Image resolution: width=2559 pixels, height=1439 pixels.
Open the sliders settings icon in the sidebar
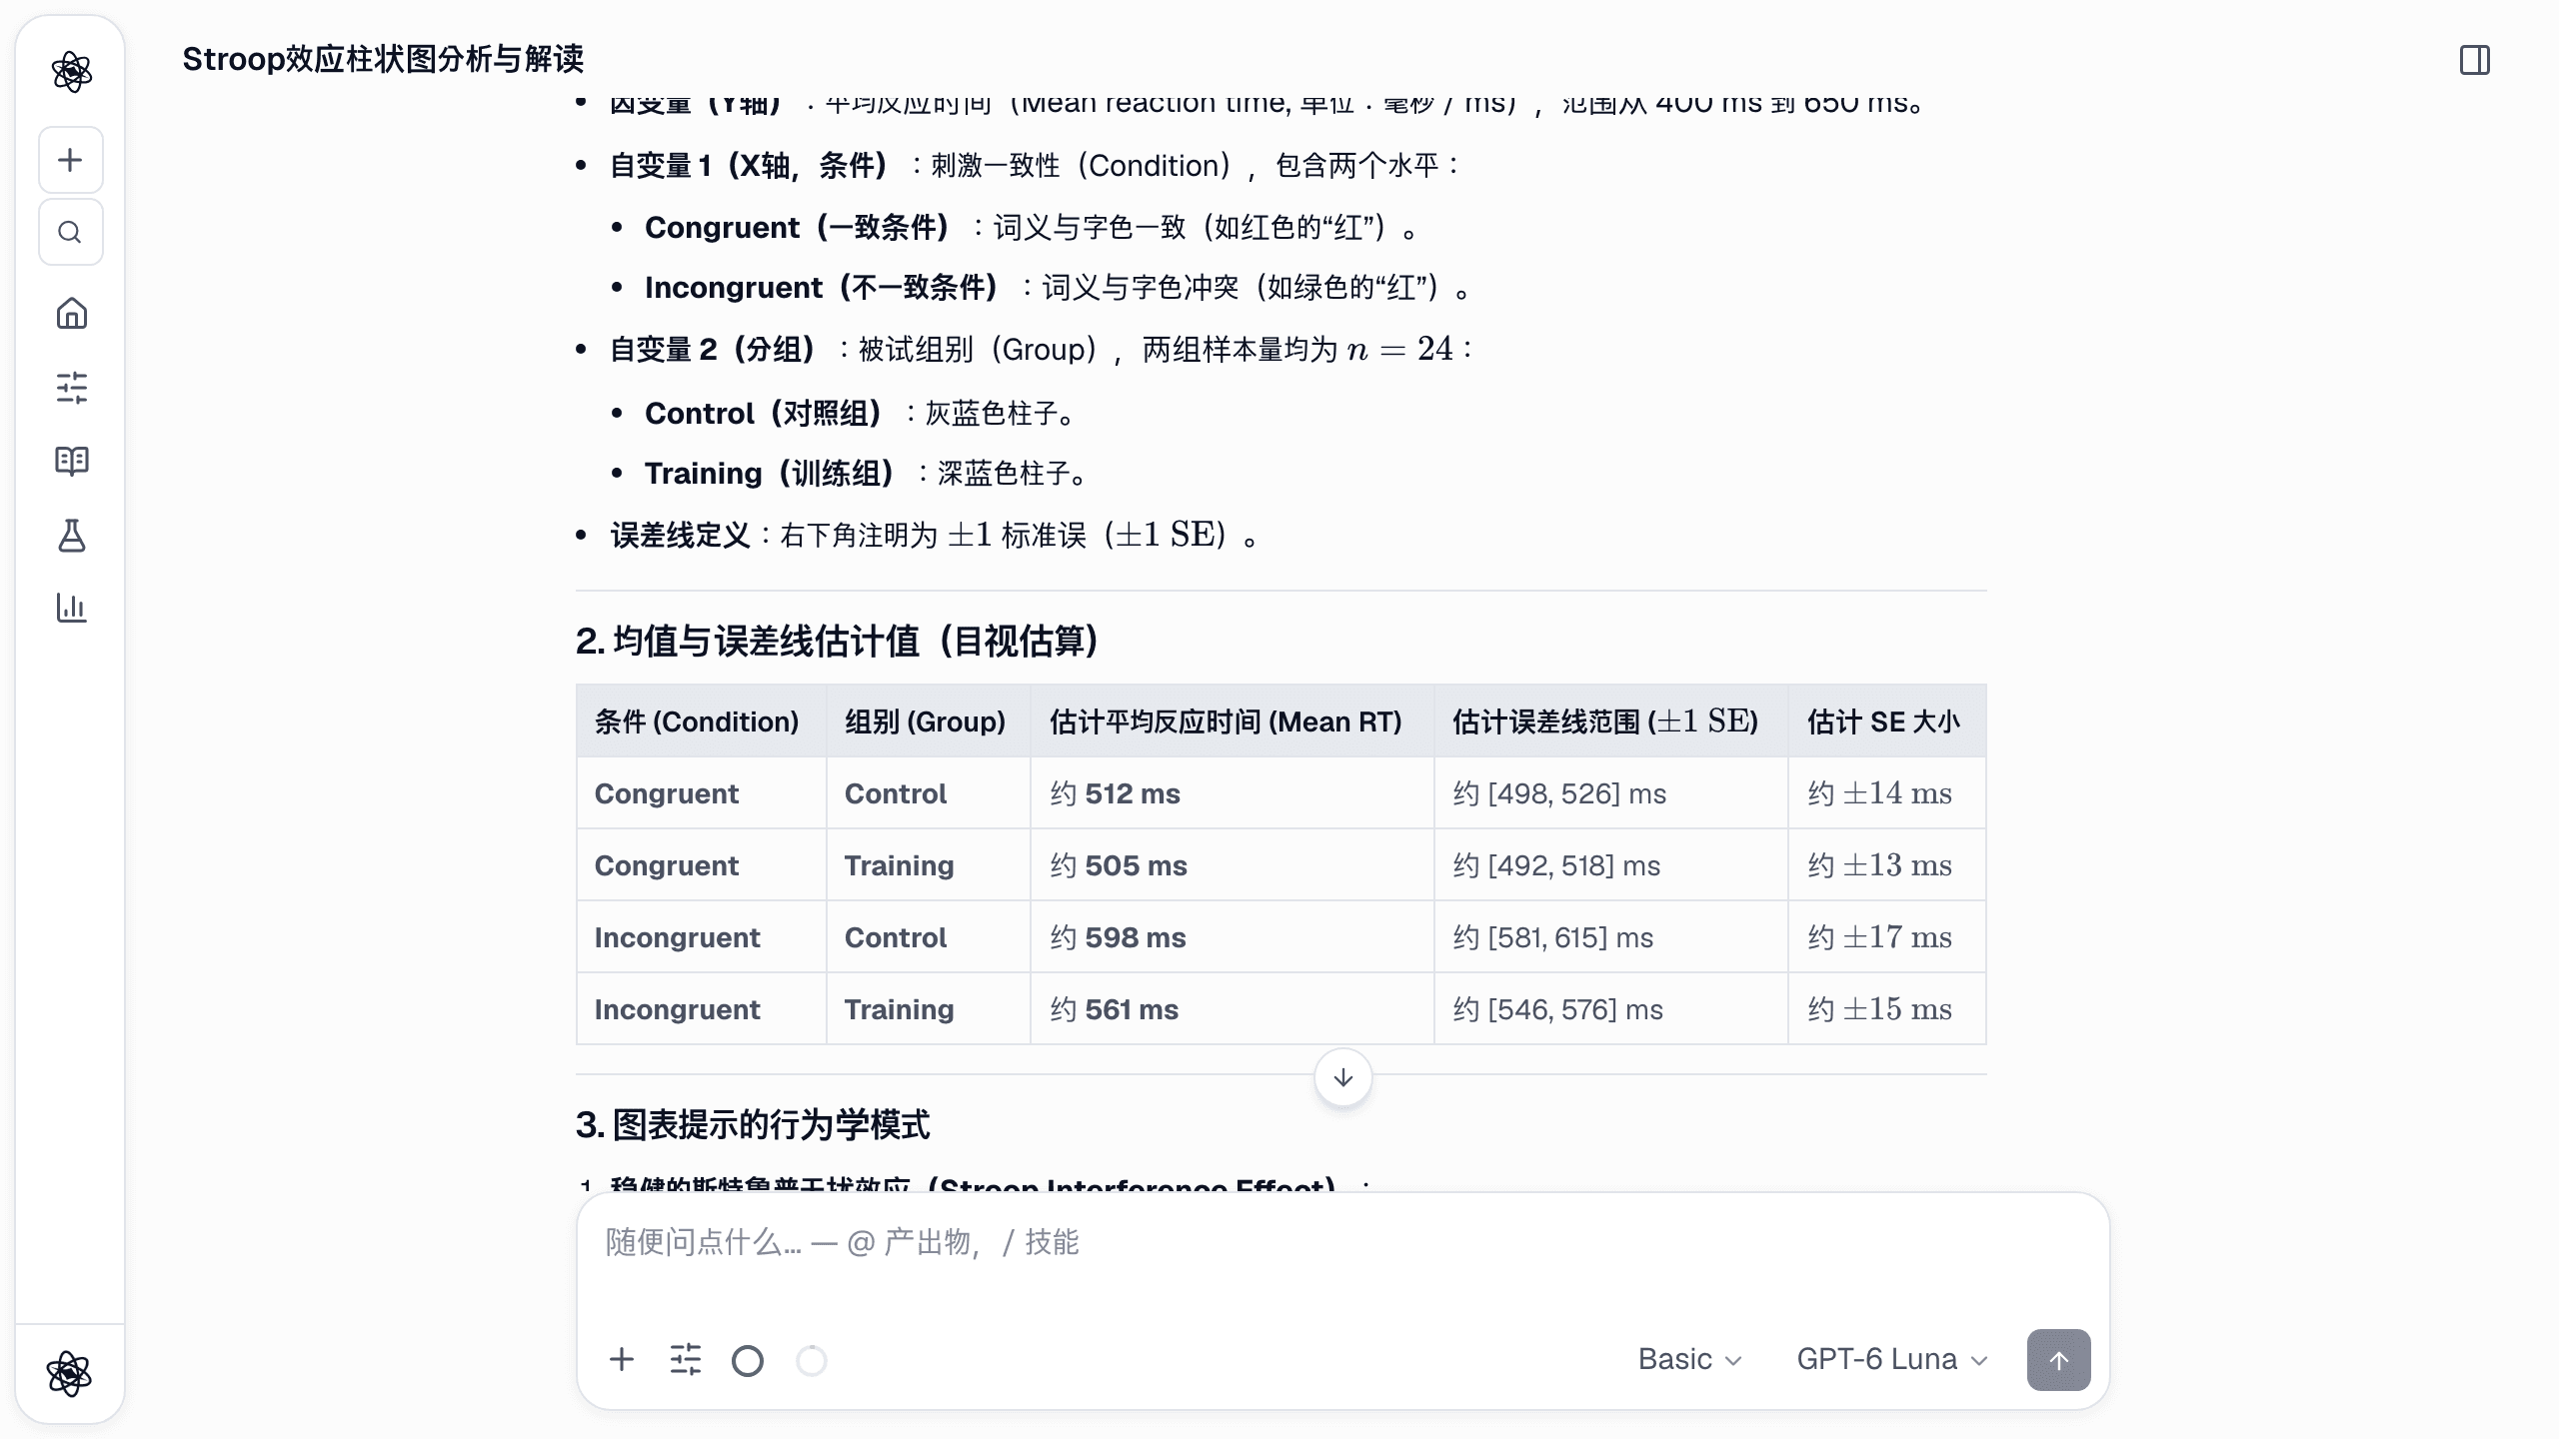click(x=71, y=388)
